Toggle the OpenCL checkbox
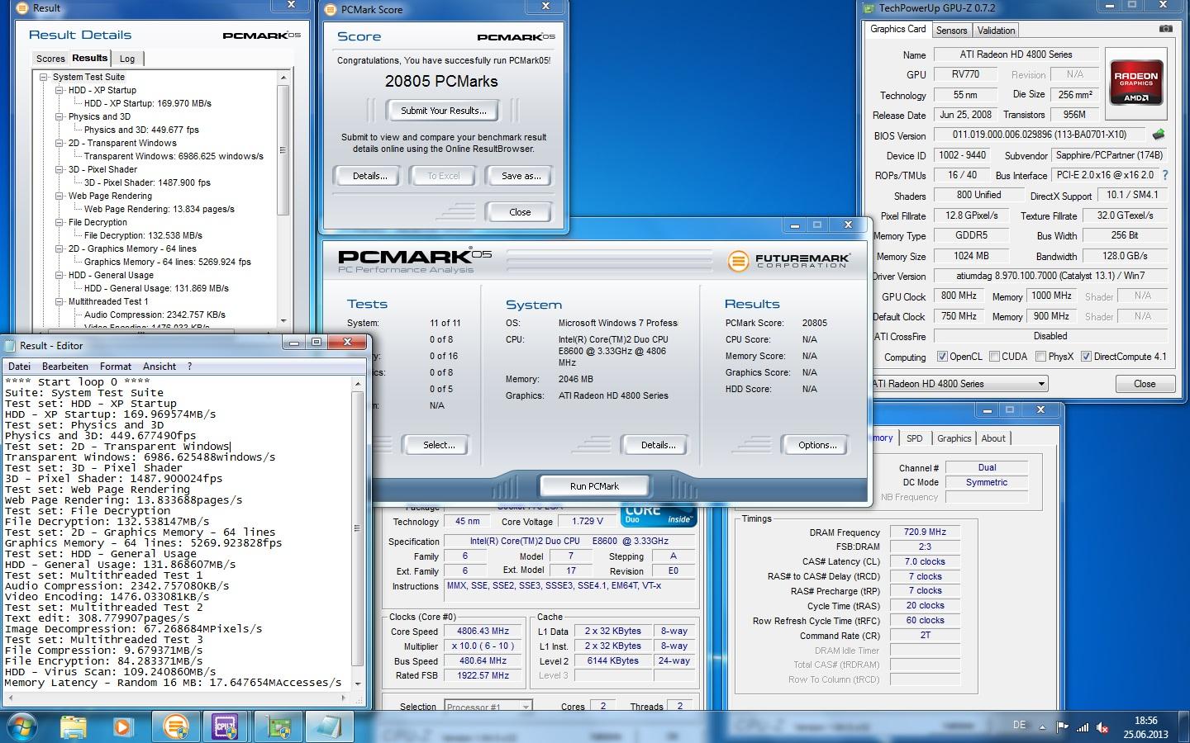This screenshot has height=743, width=1190. [942, 357]
